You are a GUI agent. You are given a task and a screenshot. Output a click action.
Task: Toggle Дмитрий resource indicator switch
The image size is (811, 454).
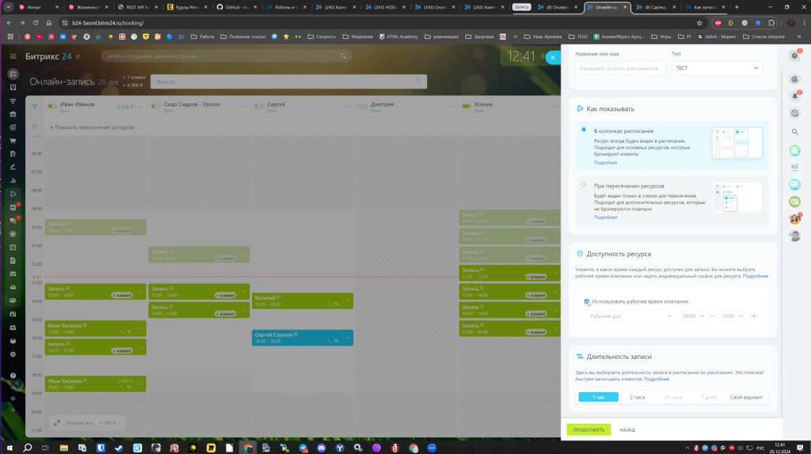click(x=363, y=107)
